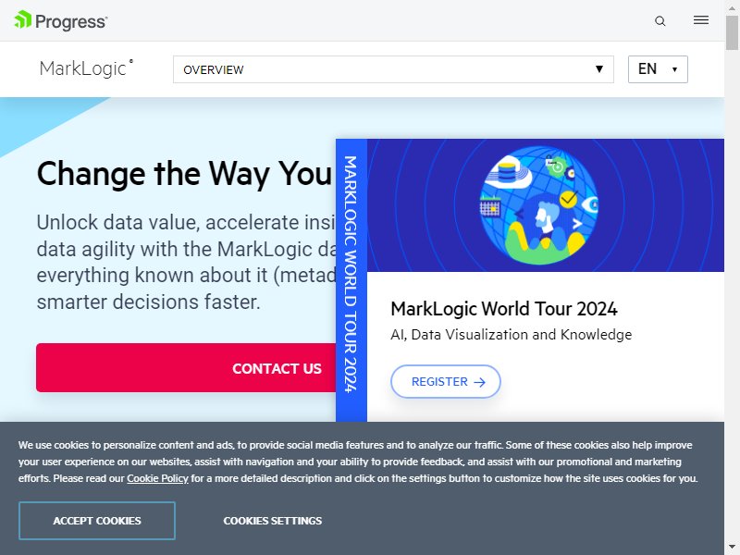740x555 pixels.
Task: Click the page vertical scrollbar thumb
Action: [x=732, y=32]
